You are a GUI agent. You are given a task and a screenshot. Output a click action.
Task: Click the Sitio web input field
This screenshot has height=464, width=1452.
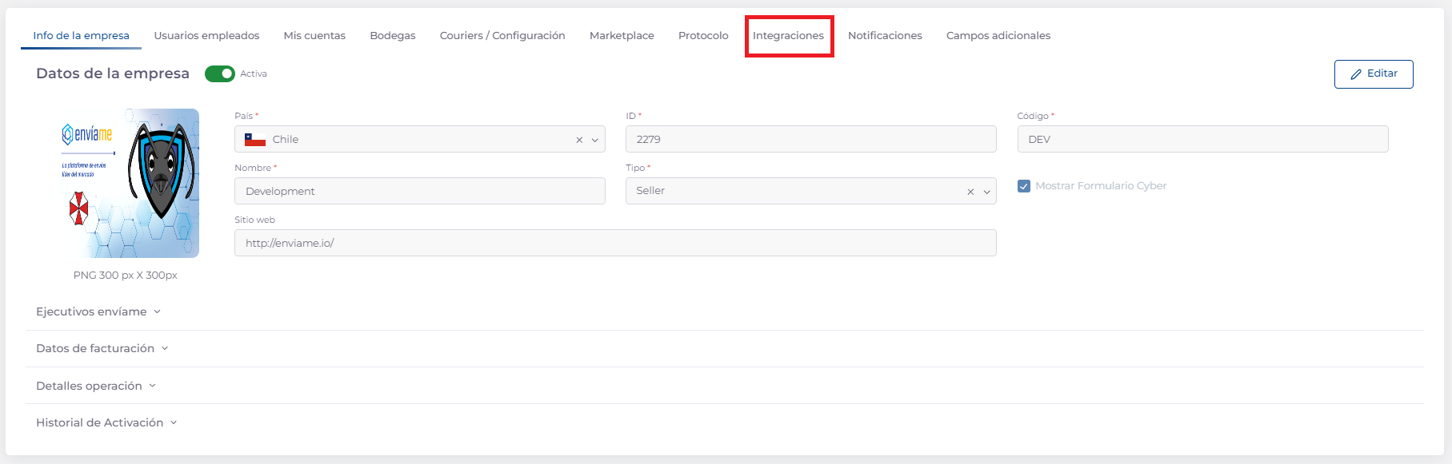point(614,243)
